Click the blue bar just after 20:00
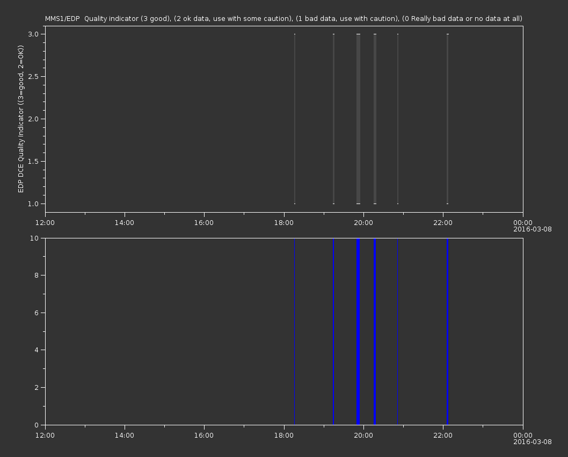The width and height of the screenshot is (568, 457). [x=375, y=331]
